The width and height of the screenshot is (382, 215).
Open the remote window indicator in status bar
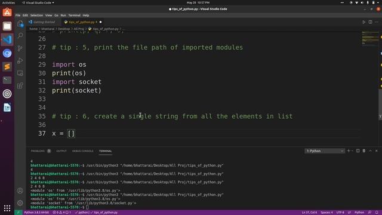[x=18, y=213]
